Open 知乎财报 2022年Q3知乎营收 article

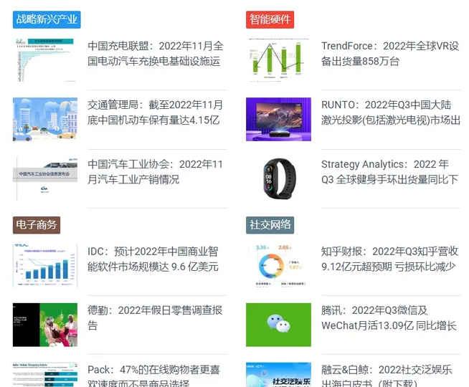coord(389,259)
